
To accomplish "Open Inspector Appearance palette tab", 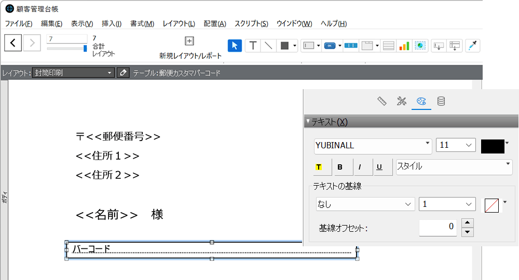I will click(421, 101).
